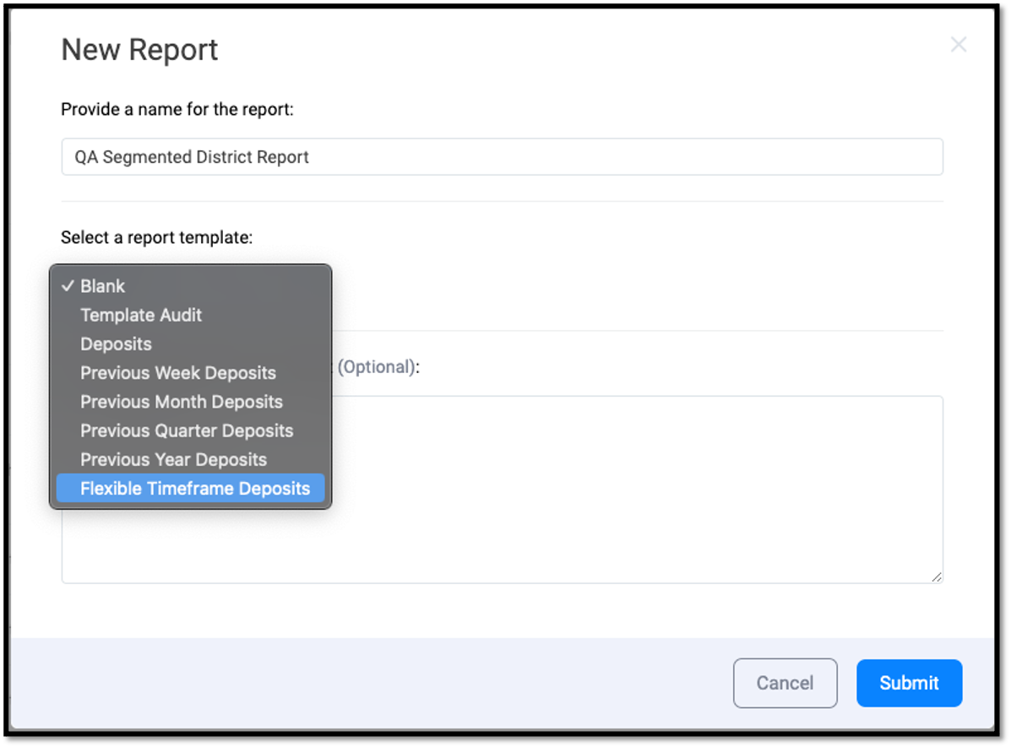Select the Blank template option
The image size is (1011, 747).
[102, 286]
